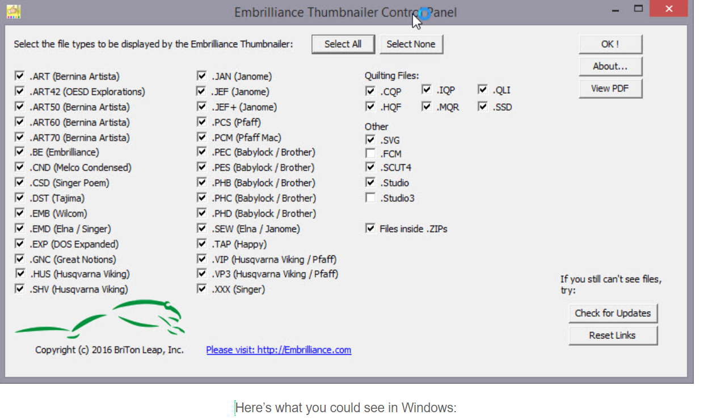Confirm with the OK ! button

coord(610,44)
